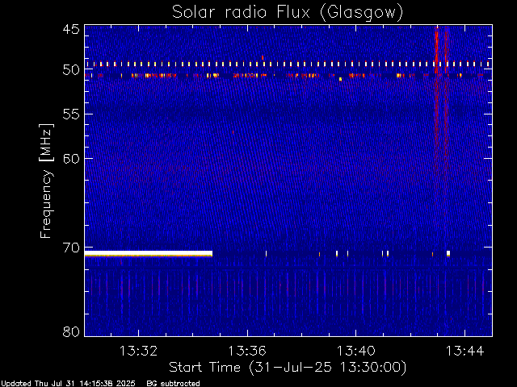Click the 'Start Time (31-Jul-25 13:30:00)' label
Image resolution: width=517 pixels, height=387 pixels.
click(x=288, y=368)
